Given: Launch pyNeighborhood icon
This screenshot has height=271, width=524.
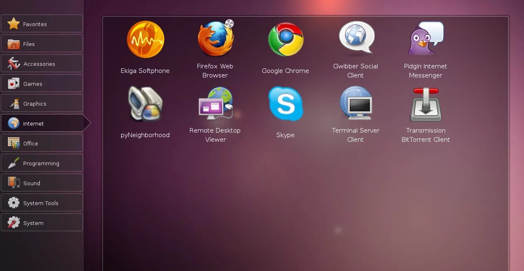Looking at the screenshot, I should point(145,104).
